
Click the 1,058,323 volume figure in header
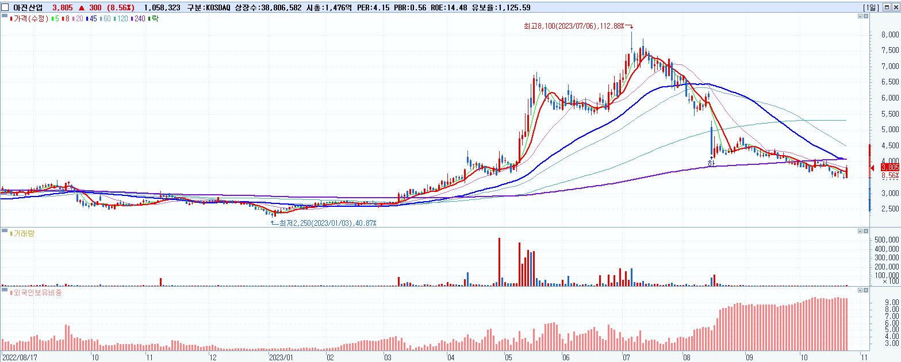tap(162, 7)
